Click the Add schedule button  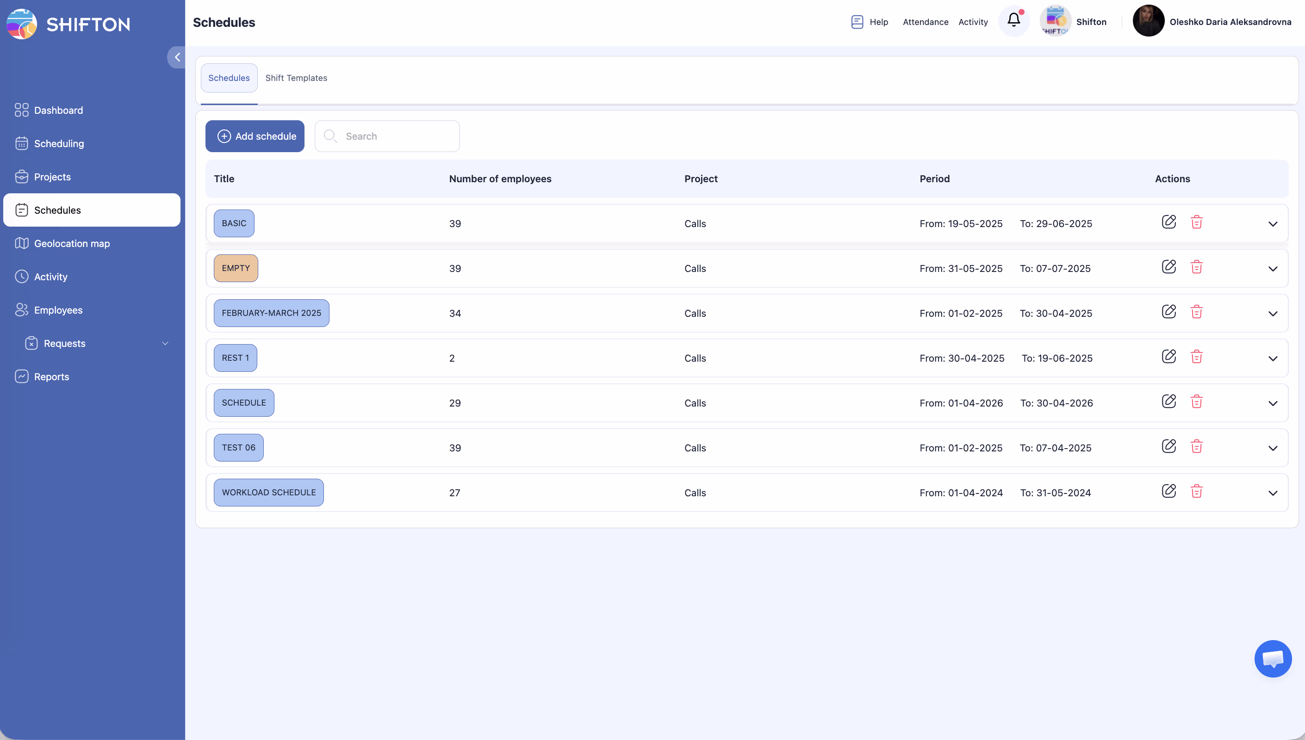point(255,136)
